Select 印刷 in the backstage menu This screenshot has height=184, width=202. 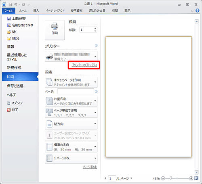click(x=20, y=77)
